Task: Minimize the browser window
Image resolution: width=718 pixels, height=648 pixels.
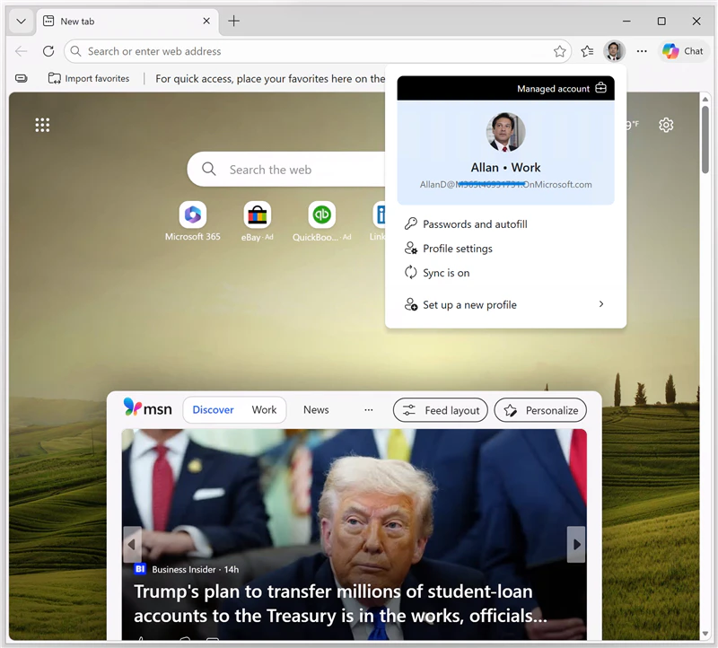Action: coord(626,21)
